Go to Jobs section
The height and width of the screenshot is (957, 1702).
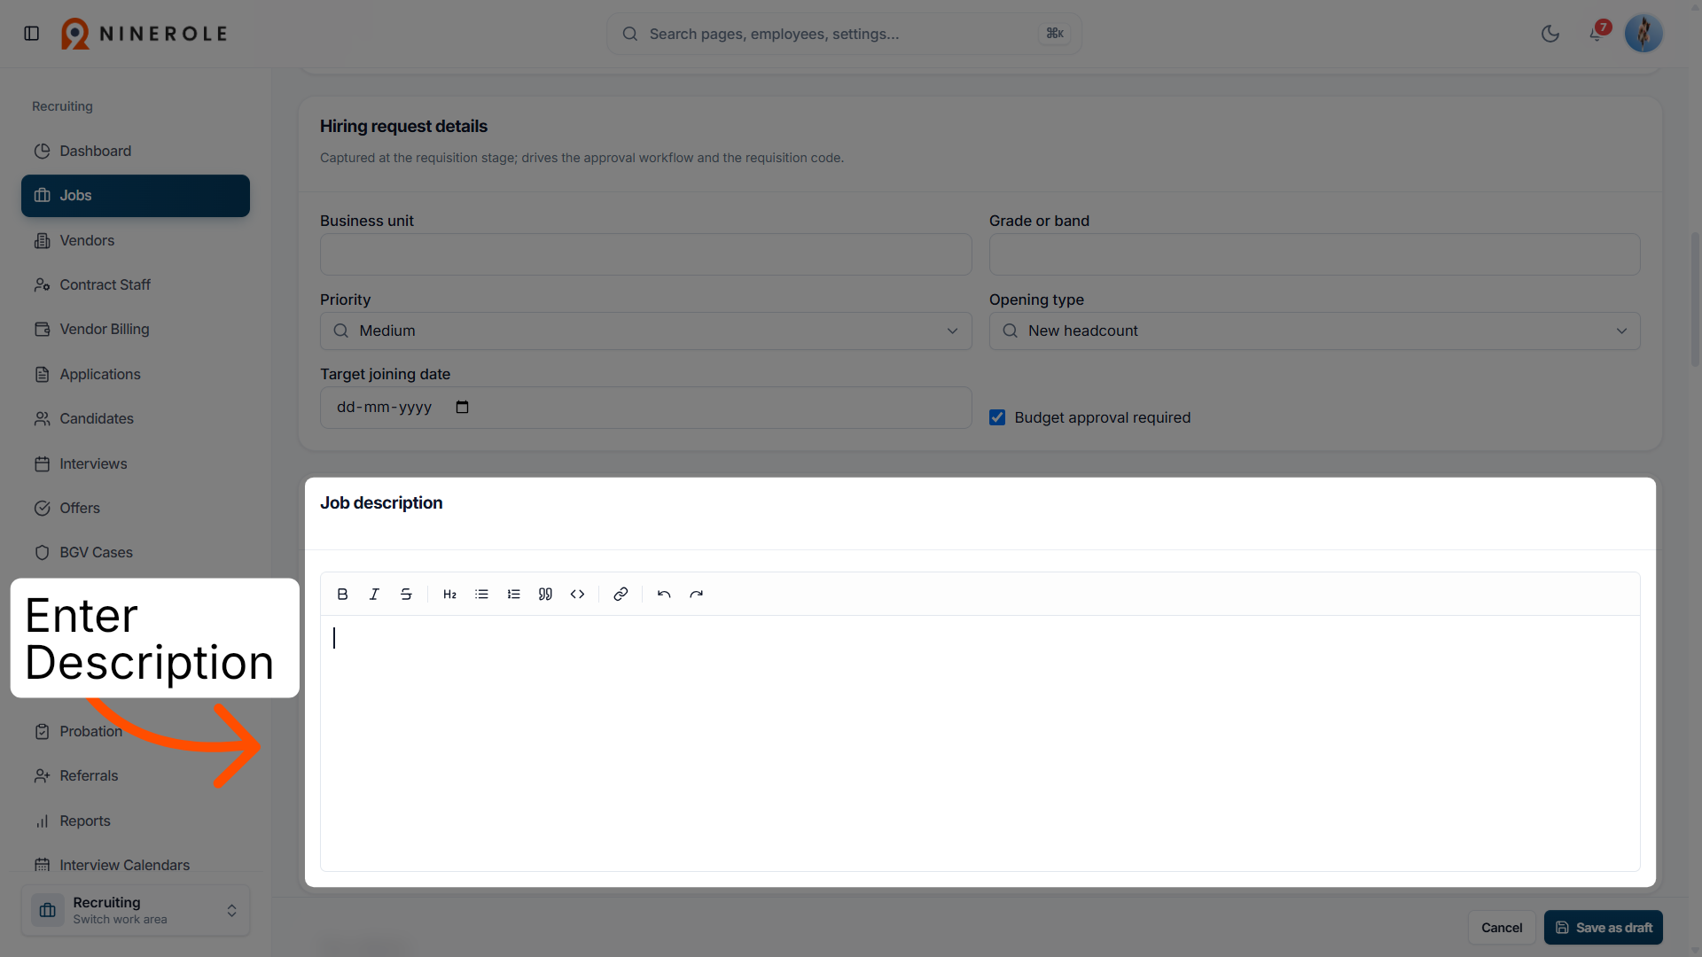(136, 196)
